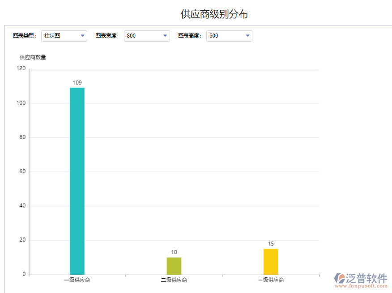Click the teal 一级供应商 bar
The height and width of the screenshot is (293, 392).
coord(77,179)
